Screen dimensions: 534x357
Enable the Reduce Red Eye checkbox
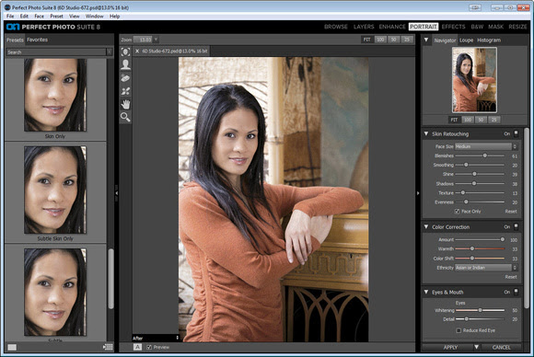pos(459,330)
